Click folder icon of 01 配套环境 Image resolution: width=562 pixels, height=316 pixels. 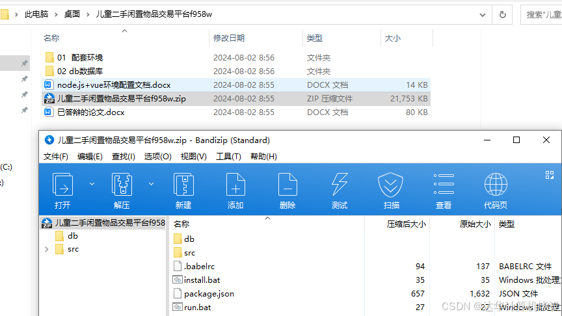tap(50, 57)
